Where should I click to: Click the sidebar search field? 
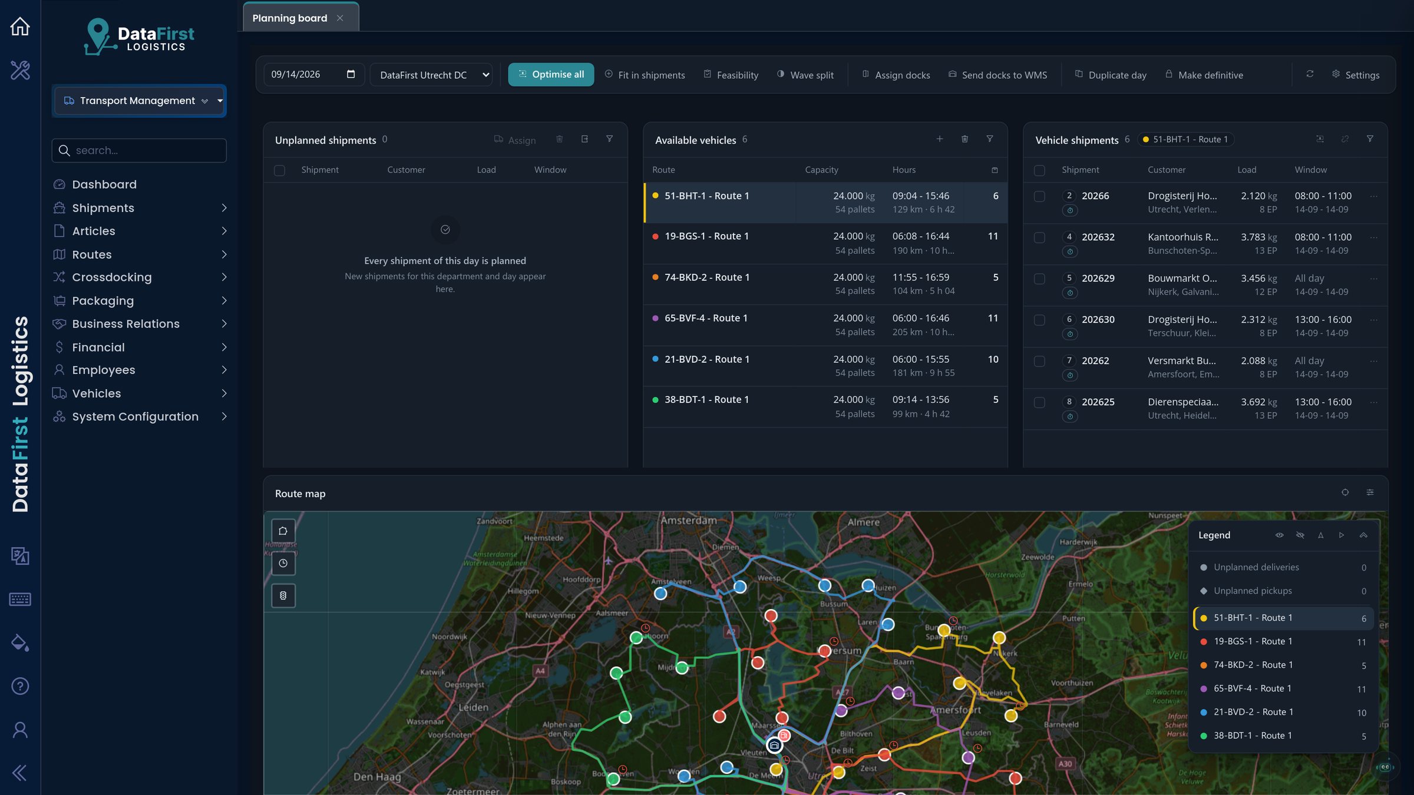(139, 150)
